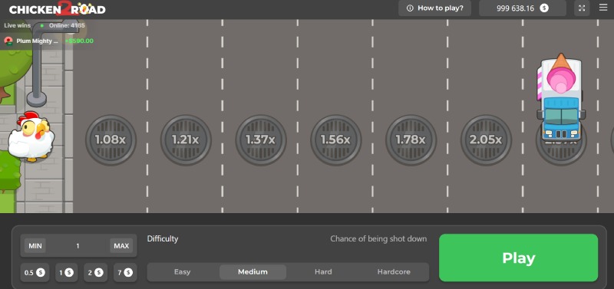
Task: Select the 1.37x manhole cover
Action: tap(261, 140)
